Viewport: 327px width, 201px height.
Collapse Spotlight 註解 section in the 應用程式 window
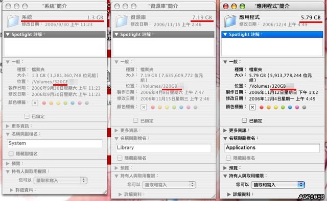pos(225,34)
